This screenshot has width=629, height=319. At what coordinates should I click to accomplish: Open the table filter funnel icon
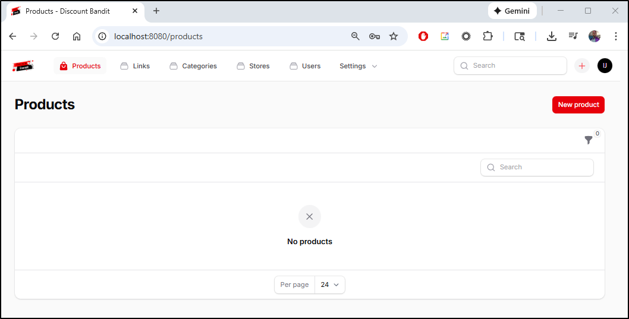click(x=588, y=140)
